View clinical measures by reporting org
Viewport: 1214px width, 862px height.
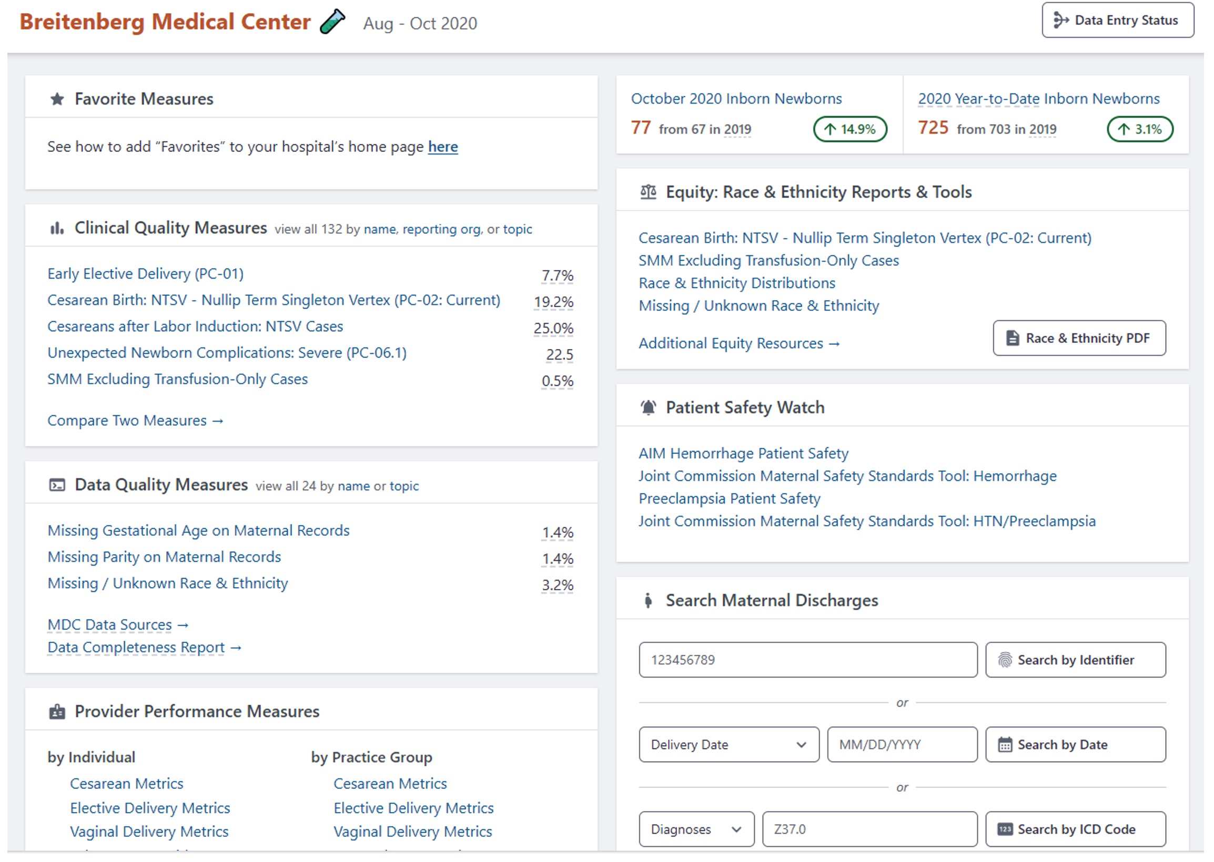point(442,230)
